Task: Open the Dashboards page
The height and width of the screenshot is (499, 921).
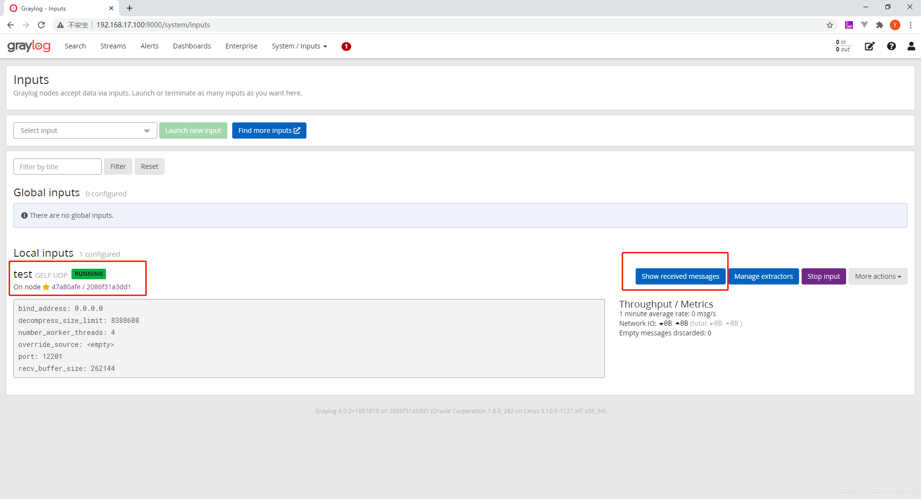Action: pyautogui.click(x=192, y=46)
